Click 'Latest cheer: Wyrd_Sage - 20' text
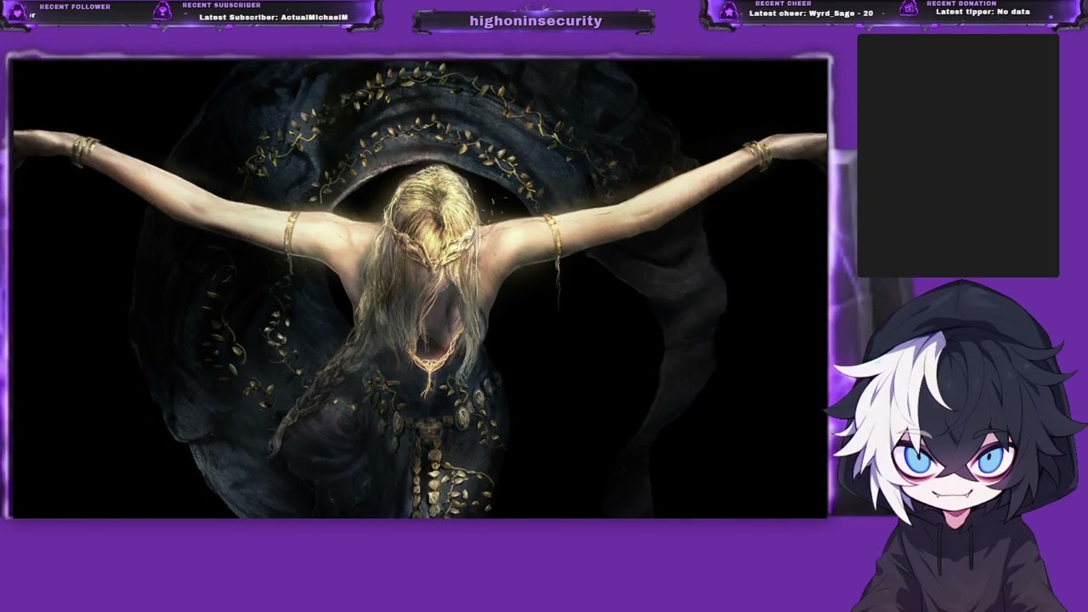This screenshot has height=612, width=1088. [811, 14]
